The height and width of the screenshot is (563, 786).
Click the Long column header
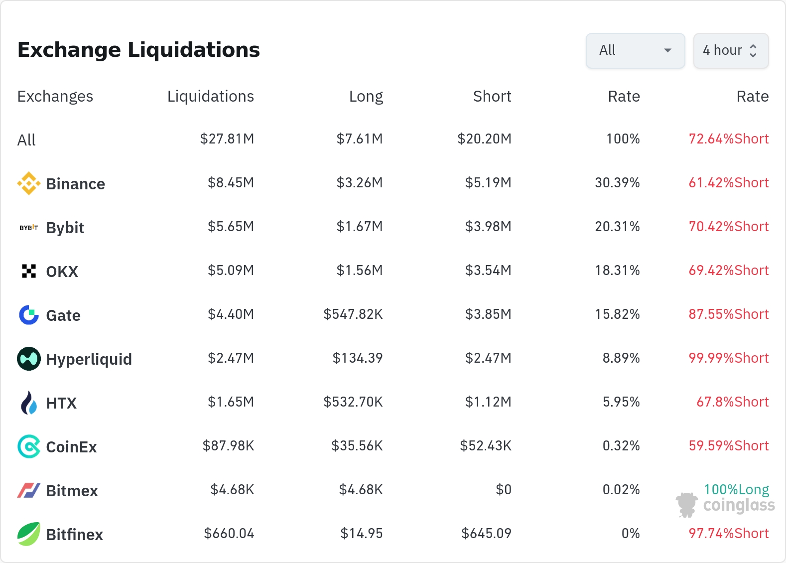coord(366,96)
